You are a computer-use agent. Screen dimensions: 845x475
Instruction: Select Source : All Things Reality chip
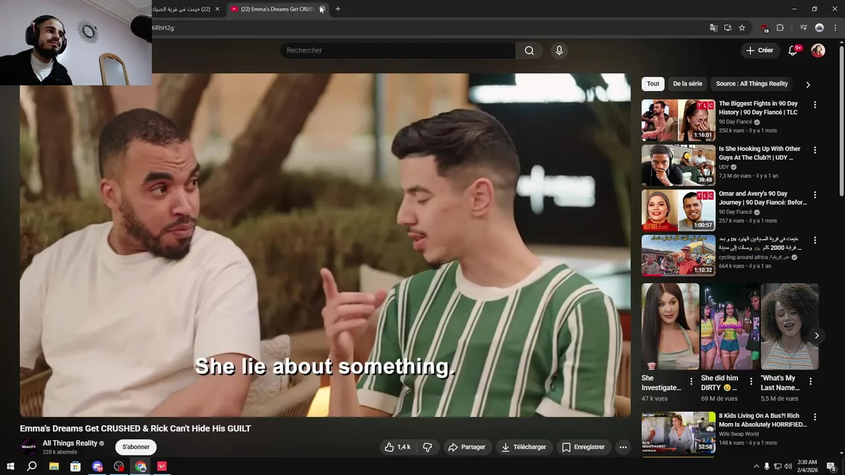[x=752, y=84]
